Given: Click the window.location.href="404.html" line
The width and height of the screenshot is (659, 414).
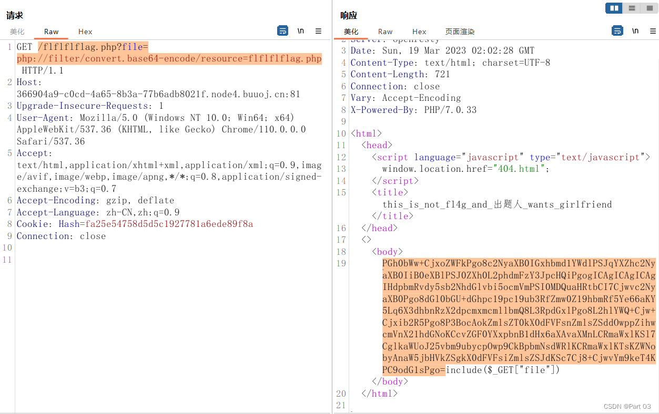Looking at the screenshot, I should 465,169.
